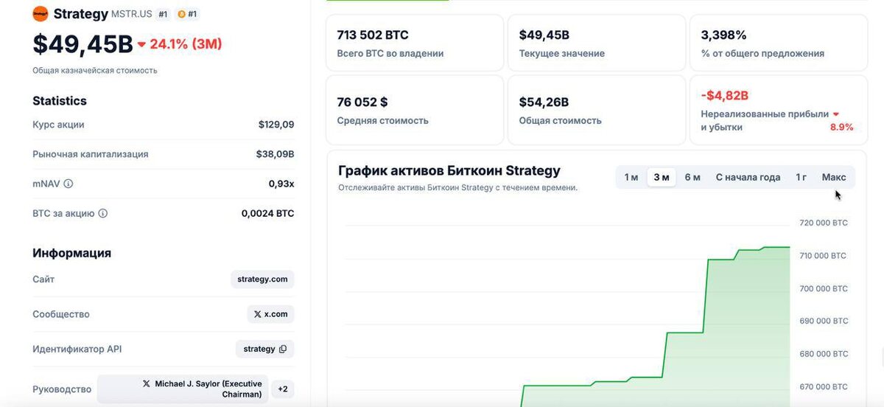Select the 1 м chart range
Viewport: 884px width, 407px height.
coord(631,177)
